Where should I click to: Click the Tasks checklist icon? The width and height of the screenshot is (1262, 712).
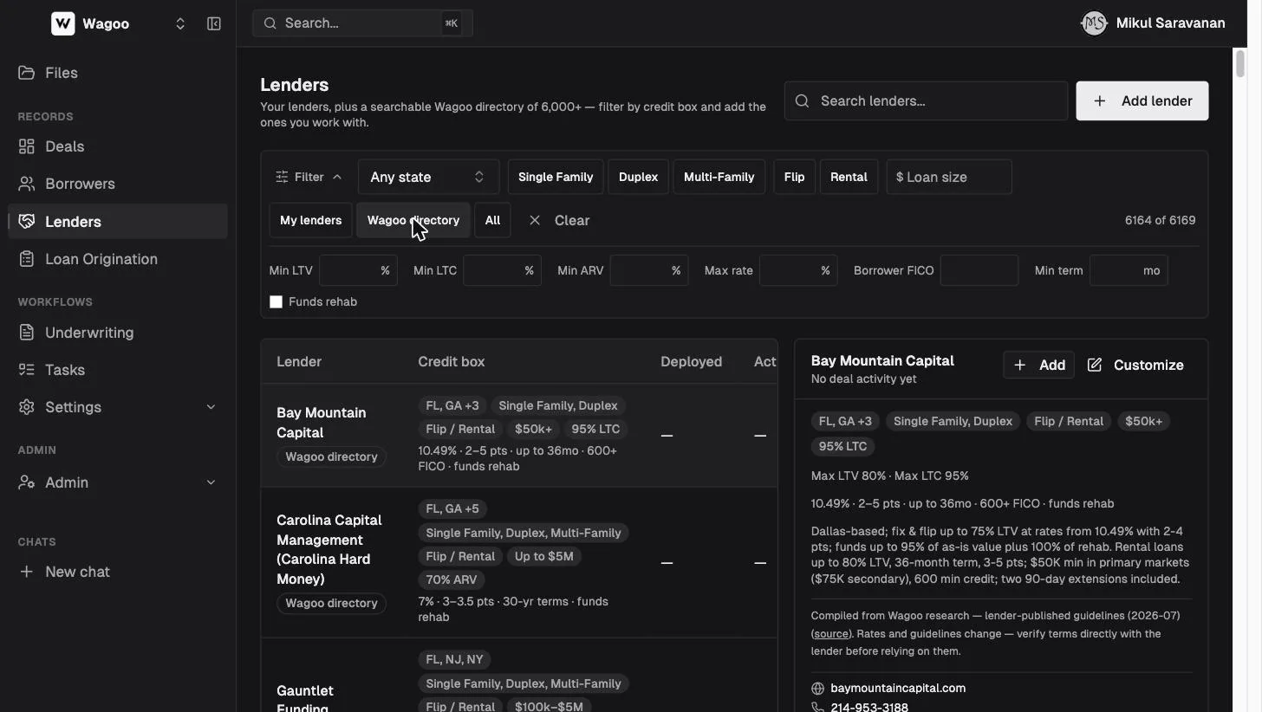27,370
